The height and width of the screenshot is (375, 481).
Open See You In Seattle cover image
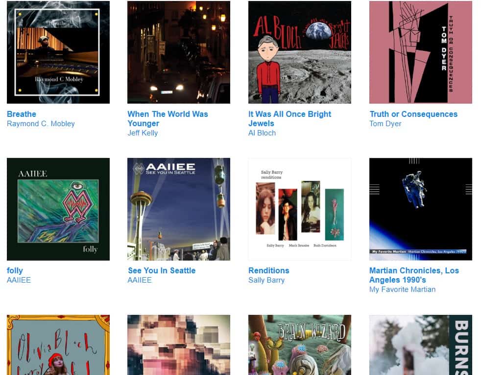tap(179, 209)
